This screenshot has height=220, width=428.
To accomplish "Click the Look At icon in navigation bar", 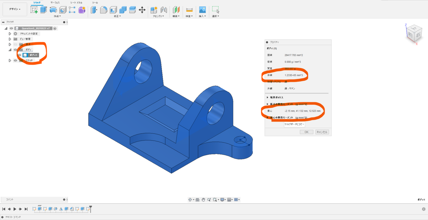I will [x=197, y=200].
